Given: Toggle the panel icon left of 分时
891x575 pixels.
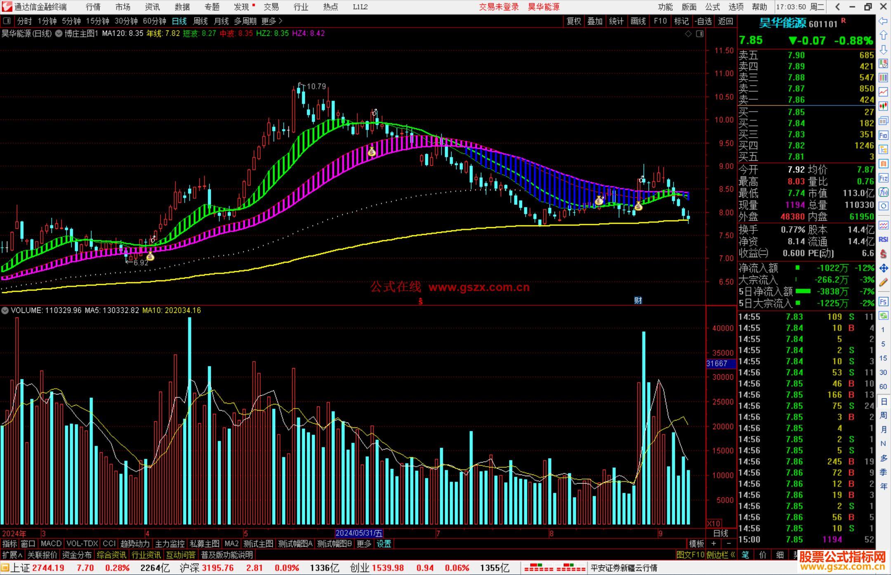Looking at the screenshot, I should (x=7, y=21).
